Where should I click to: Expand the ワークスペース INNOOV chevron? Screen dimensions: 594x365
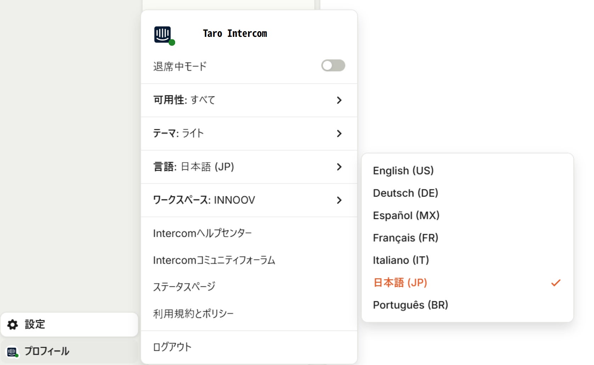click(339, 200)
